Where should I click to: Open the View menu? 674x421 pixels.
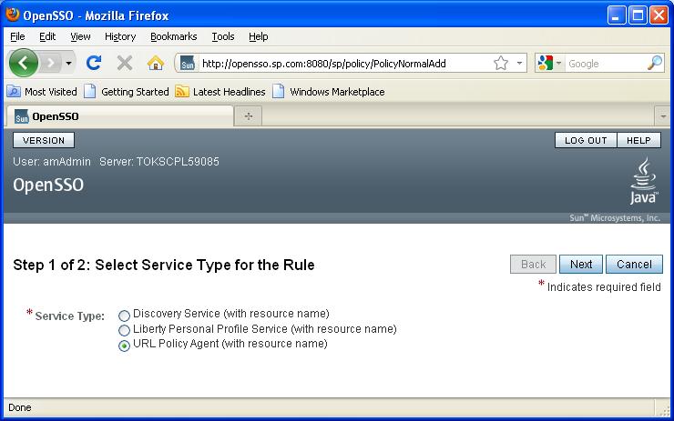tap(80, 37)
